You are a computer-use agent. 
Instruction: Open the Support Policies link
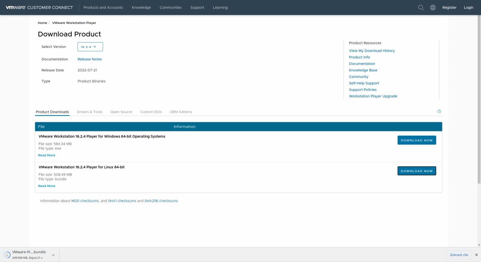coord(363,90)
